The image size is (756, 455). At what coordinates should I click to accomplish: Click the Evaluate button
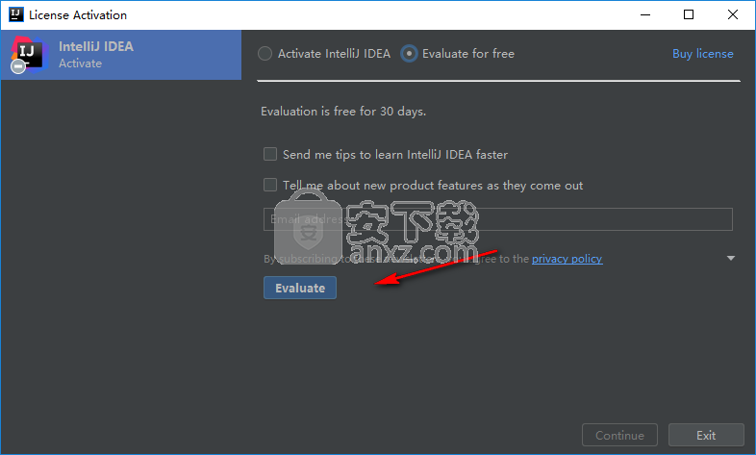(300, 288)
